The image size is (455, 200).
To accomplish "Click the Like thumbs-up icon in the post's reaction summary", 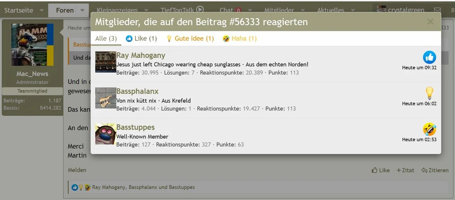I will coord(75,187).
